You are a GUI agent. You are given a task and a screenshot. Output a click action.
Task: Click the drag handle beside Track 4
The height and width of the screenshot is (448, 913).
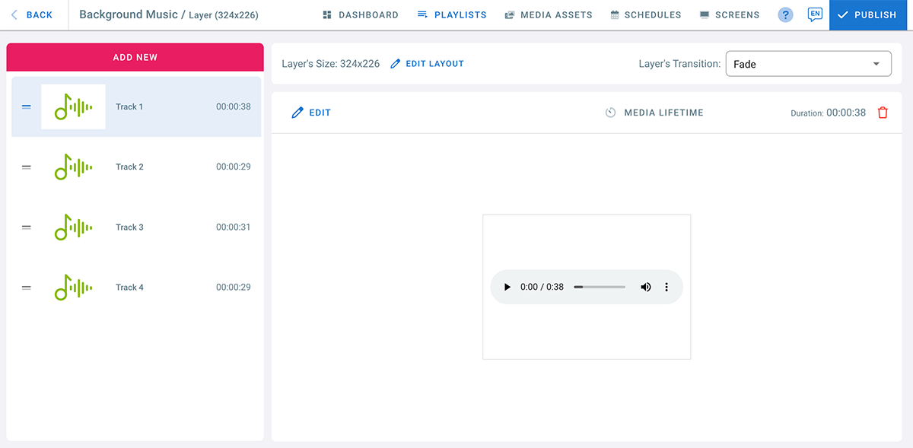[27, 288]
